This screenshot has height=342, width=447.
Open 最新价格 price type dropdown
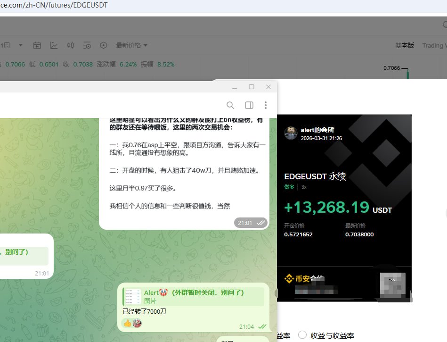(x=132, y=45)
